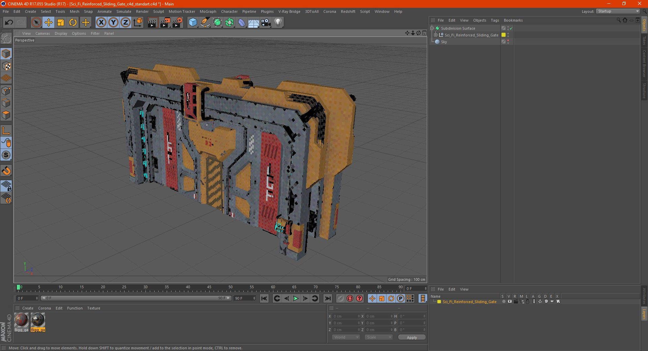Image resolution: width=648 pixels, height=351 pixels.
Task: Open the Simulate menu
Action: [124, 11]
